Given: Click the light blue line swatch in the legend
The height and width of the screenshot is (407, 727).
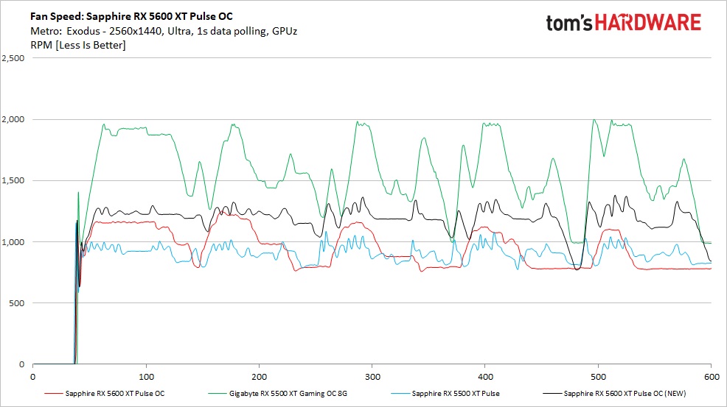Looking at the screenshot, I should (x=400, y=394).
